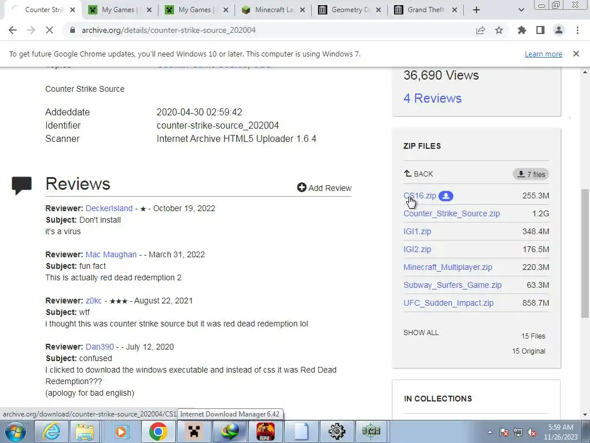Click the IDM download icon next to CS16.zip
Screen dimensions: 590x443
click(446, 196)
